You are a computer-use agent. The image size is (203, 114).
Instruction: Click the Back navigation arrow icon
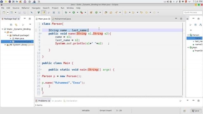(x=147, y=12)
